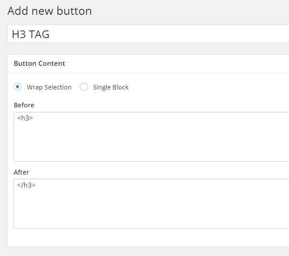Viewport: 289px width, 256px height.
Task: Click the Add new button page heading
Action: pos(50,11)
